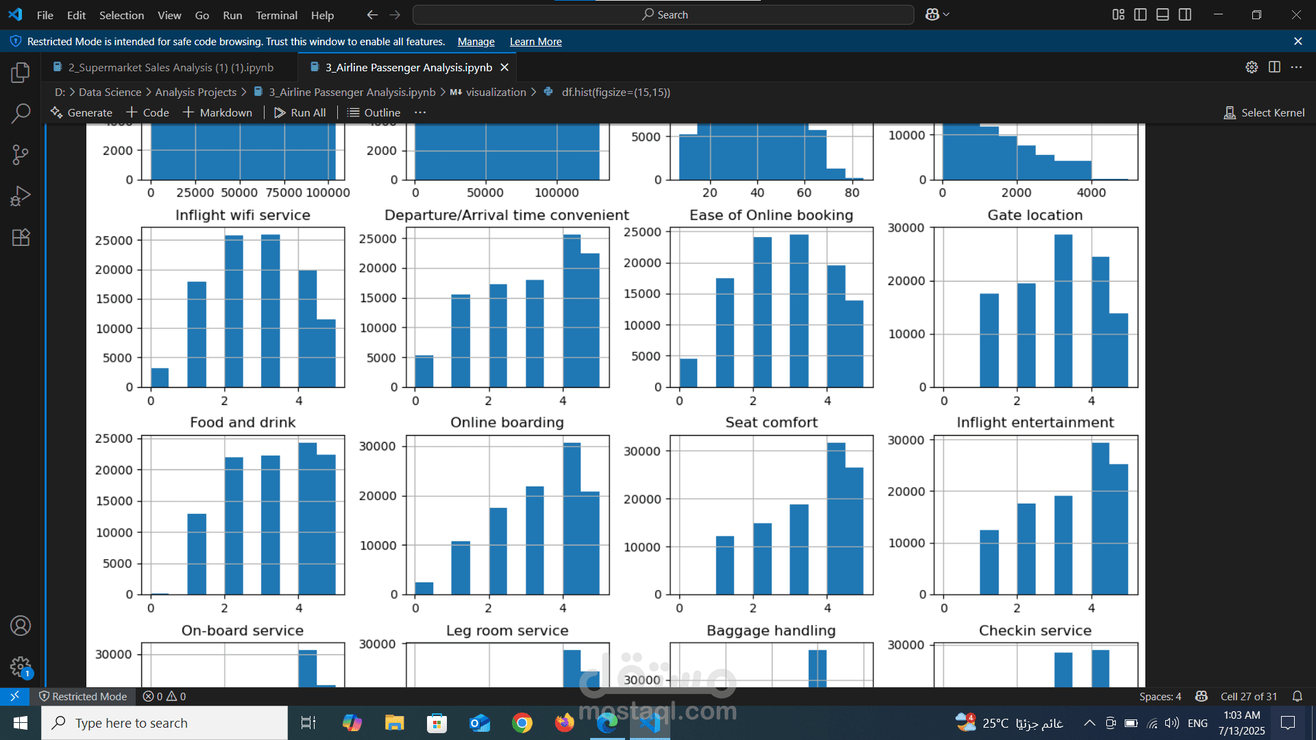Expand the Copilot dropdown arrow
1316x740 pixels.
pos(947,14)
